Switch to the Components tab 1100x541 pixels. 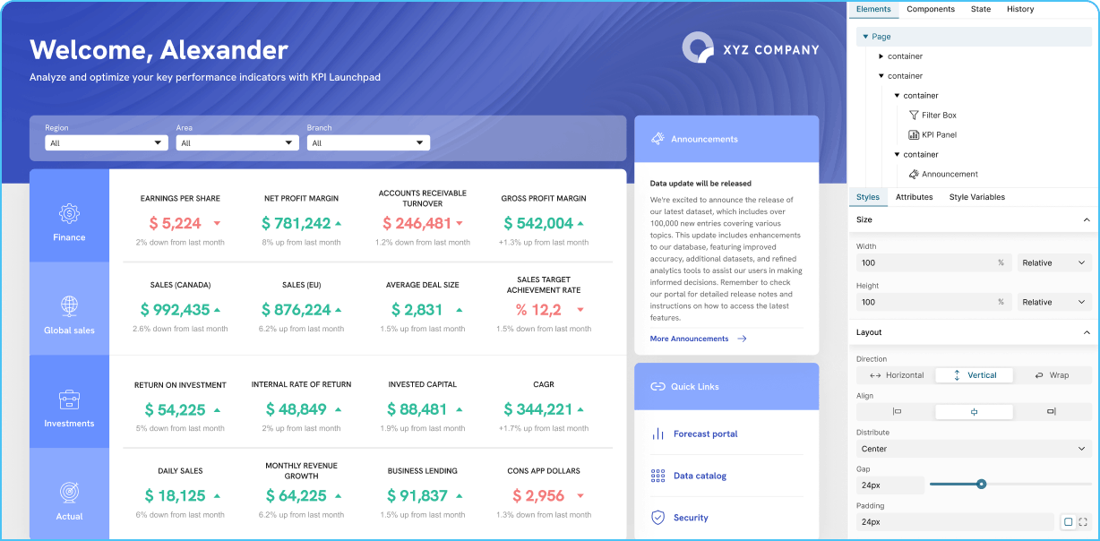931,9
